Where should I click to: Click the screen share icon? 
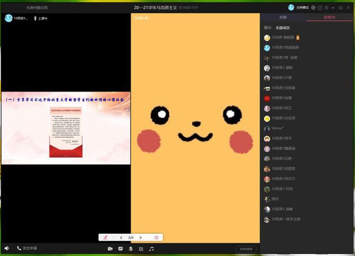tap(121, 249)
